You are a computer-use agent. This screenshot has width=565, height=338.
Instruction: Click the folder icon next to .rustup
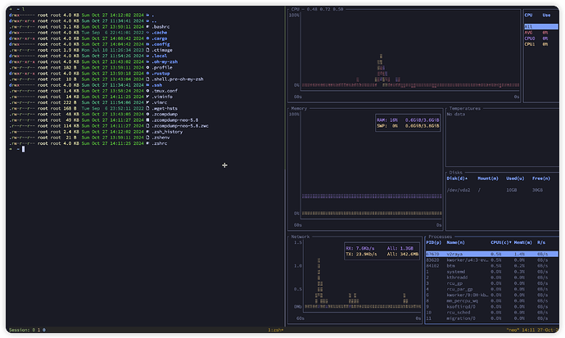[147, 74]
